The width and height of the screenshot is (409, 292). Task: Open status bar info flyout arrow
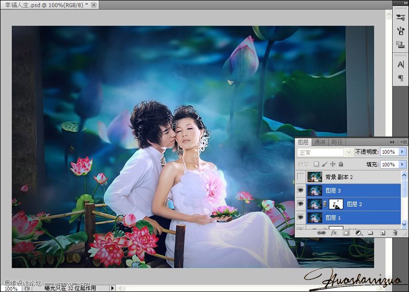(112, 288)
